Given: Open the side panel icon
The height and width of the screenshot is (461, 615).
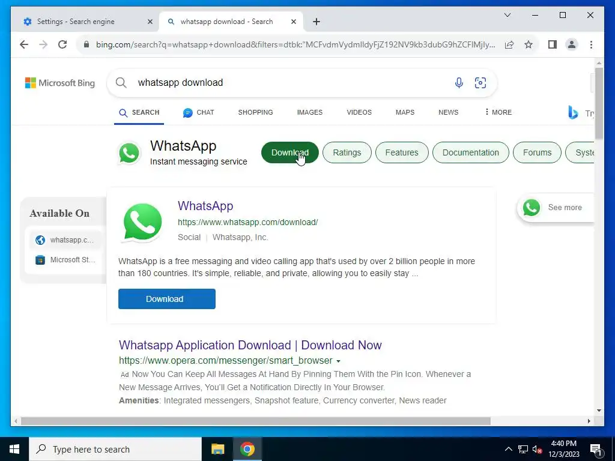Looking at the screenshot, I should [553, 44].
